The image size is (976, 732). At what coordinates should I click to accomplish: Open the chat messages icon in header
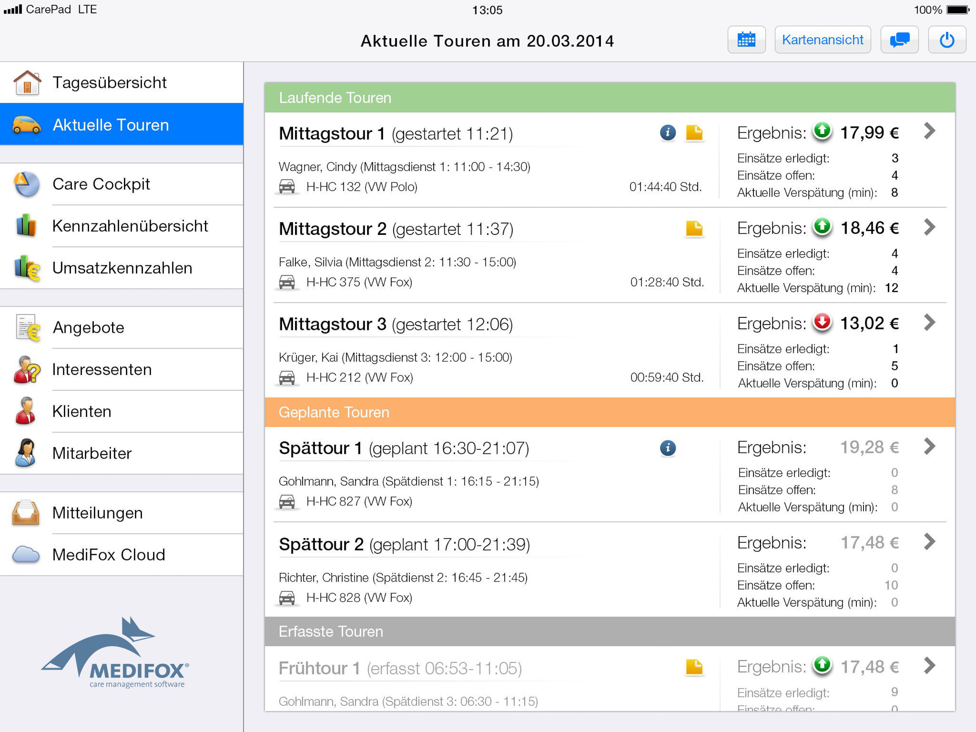[x=899, y=40]
